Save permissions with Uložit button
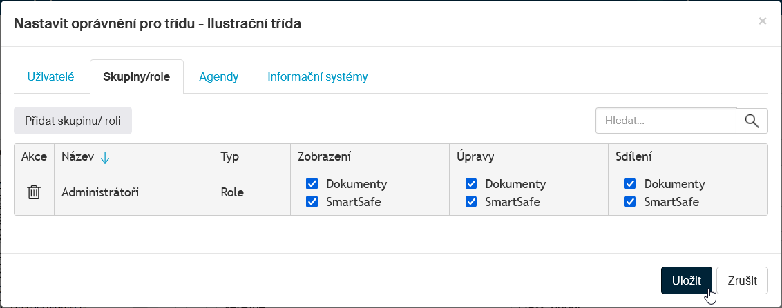The height and width of the screenshot is (308, 782). [x=687, y=280]
